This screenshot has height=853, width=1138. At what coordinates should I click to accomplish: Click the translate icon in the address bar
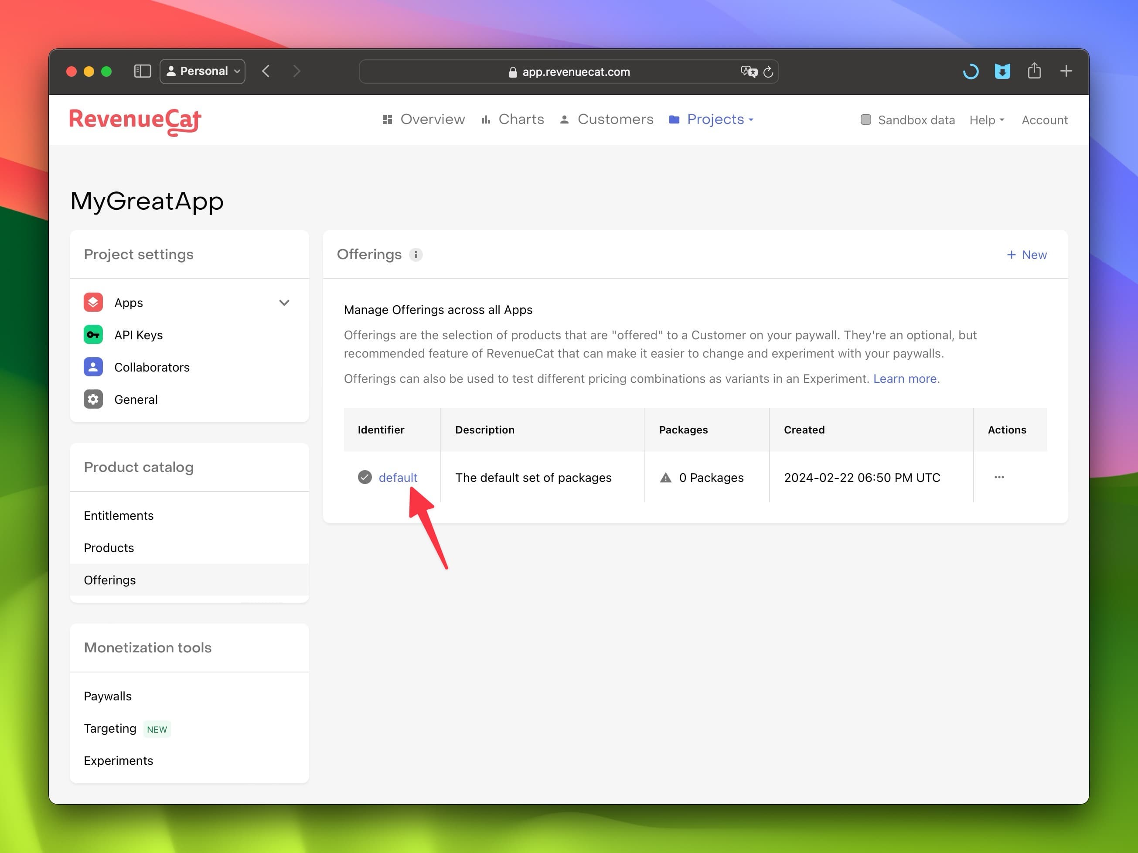[749, 72]
